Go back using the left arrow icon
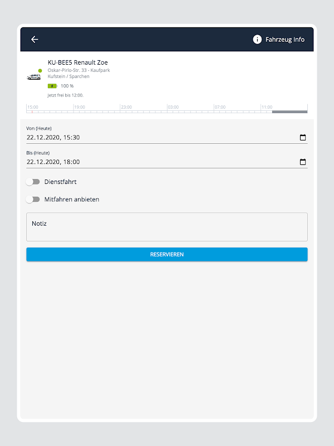 (x=35, y=39)
